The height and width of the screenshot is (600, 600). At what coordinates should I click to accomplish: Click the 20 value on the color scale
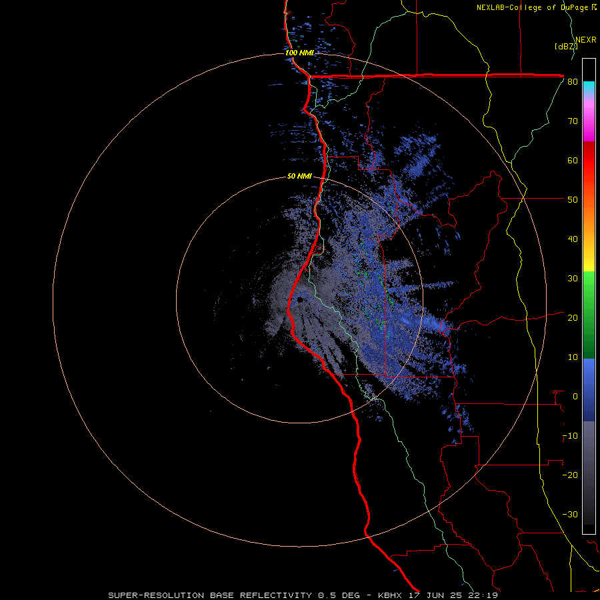pos(573,318)
